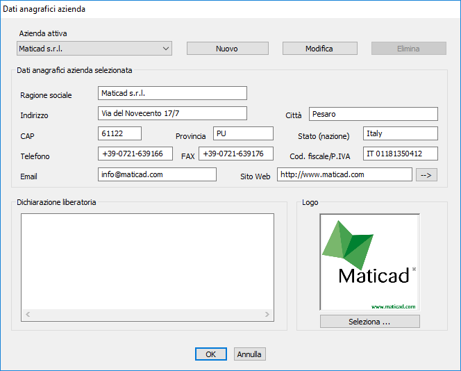Screen dimensions: 461x371
Task: Click the FAX number field
Action: coord(236,154)
